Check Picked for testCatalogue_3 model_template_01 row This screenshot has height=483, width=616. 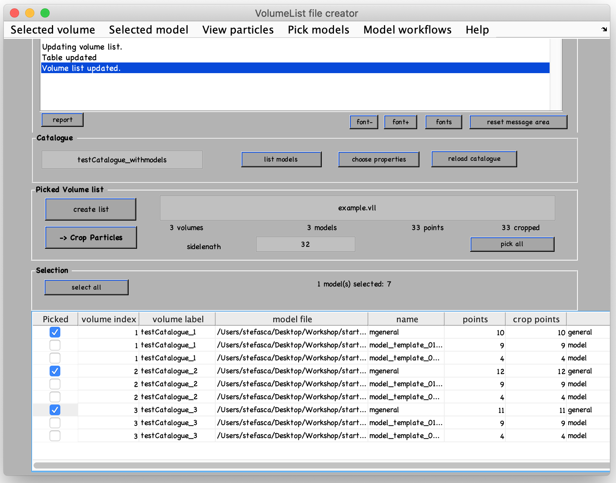[x=55, y=423]
